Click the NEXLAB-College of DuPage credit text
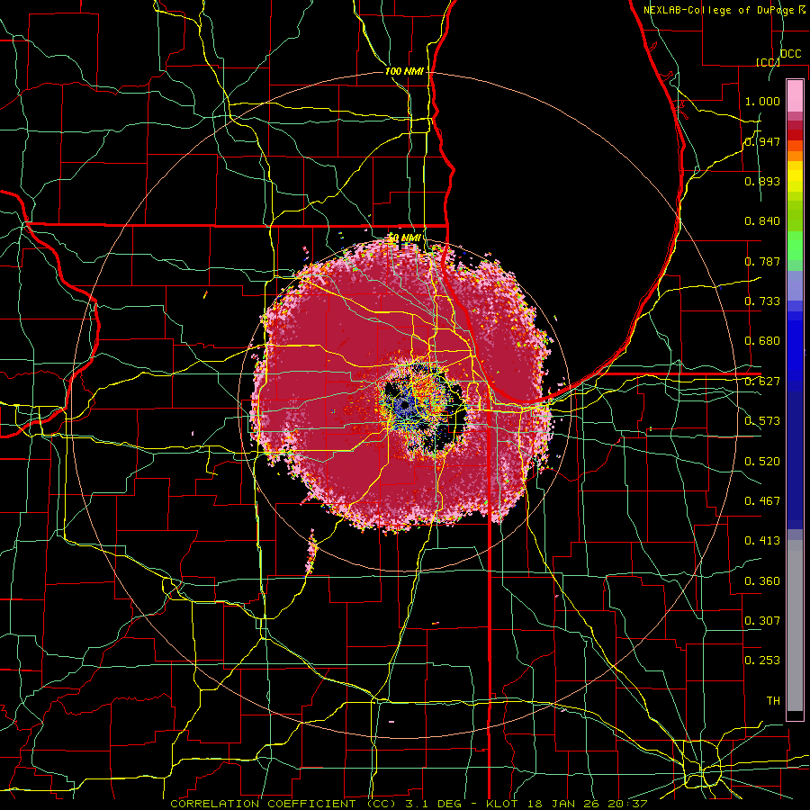 pyautogui.click(x=724, y=10)
